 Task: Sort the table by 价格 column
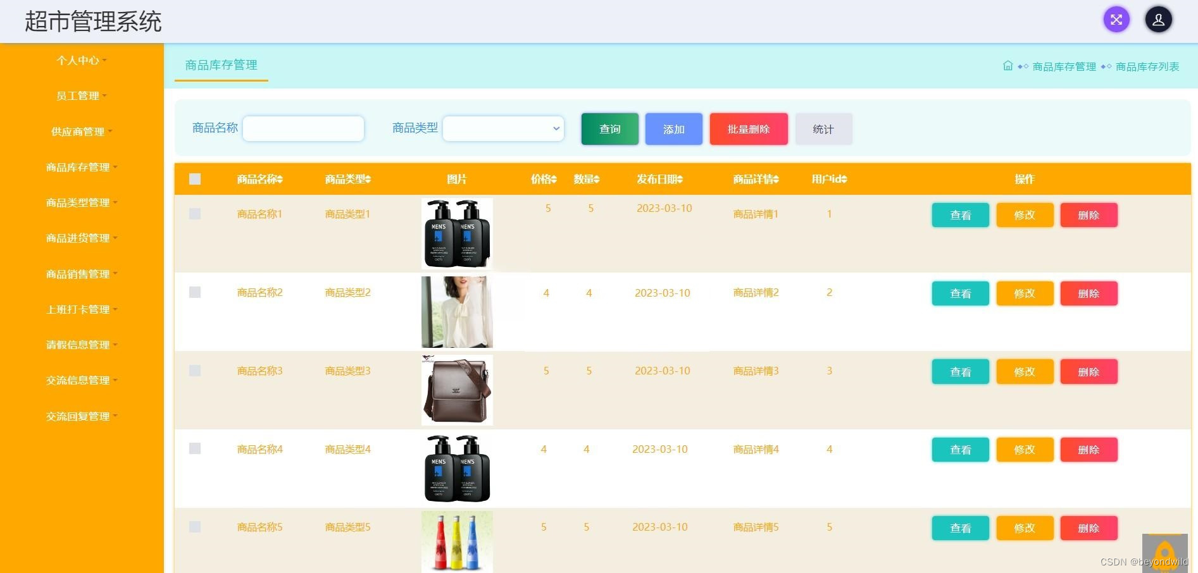tap(543, 179)
